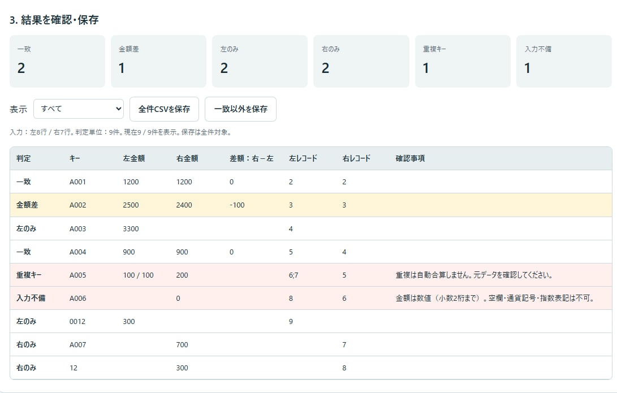This screenshot has height=393, width=617.
Task: Select key cell A001
Action: 77,182
